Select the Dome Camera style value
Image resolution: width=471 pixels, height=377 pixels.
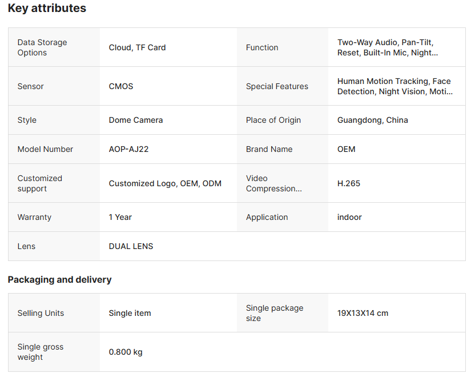coord(136,120)
